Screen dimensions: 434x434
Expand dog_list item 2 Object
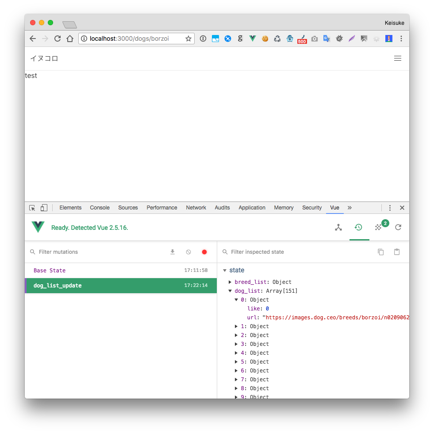(x=236, y=335)
